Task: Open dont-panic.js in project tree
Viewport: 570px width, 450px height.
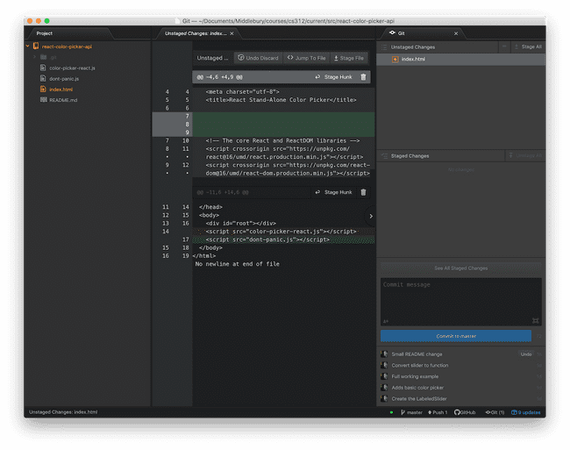Action: click(x=64, y=79)
